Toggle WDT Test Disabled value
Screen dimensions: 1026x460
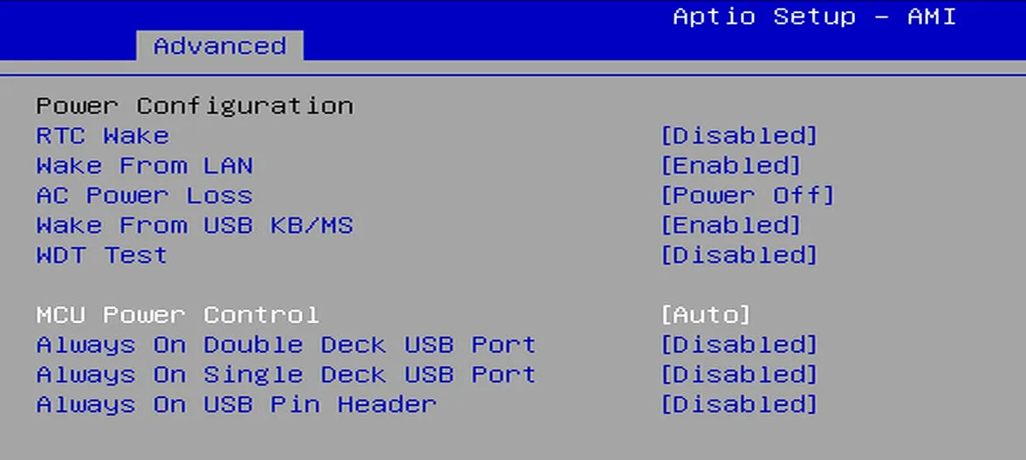click(x=739, y=255)
